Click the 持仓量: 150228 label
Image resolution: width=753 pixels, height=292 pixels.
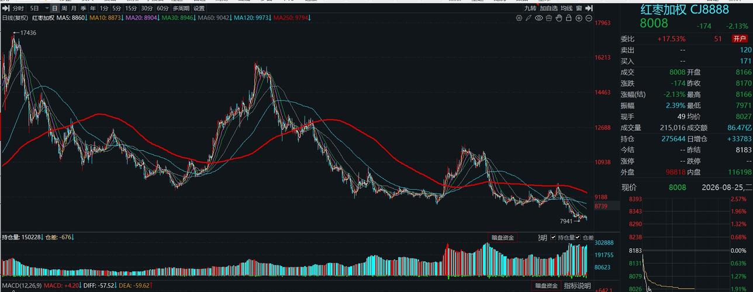22,237
